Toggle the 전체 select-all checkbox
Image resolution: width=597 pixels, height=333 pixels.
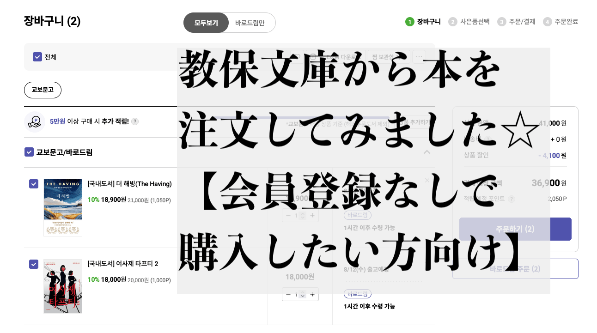[x=37, y=57]
